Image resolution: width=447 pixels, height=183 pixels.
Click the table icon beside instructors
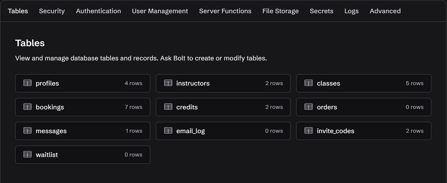(168, 83)
